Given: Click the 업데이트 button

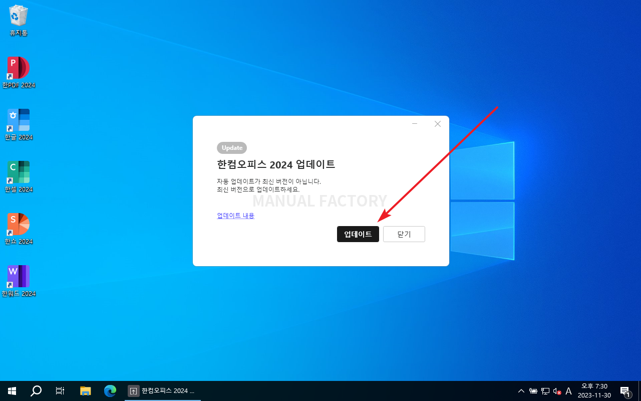Looking at the screenshot, I should 358,234.
